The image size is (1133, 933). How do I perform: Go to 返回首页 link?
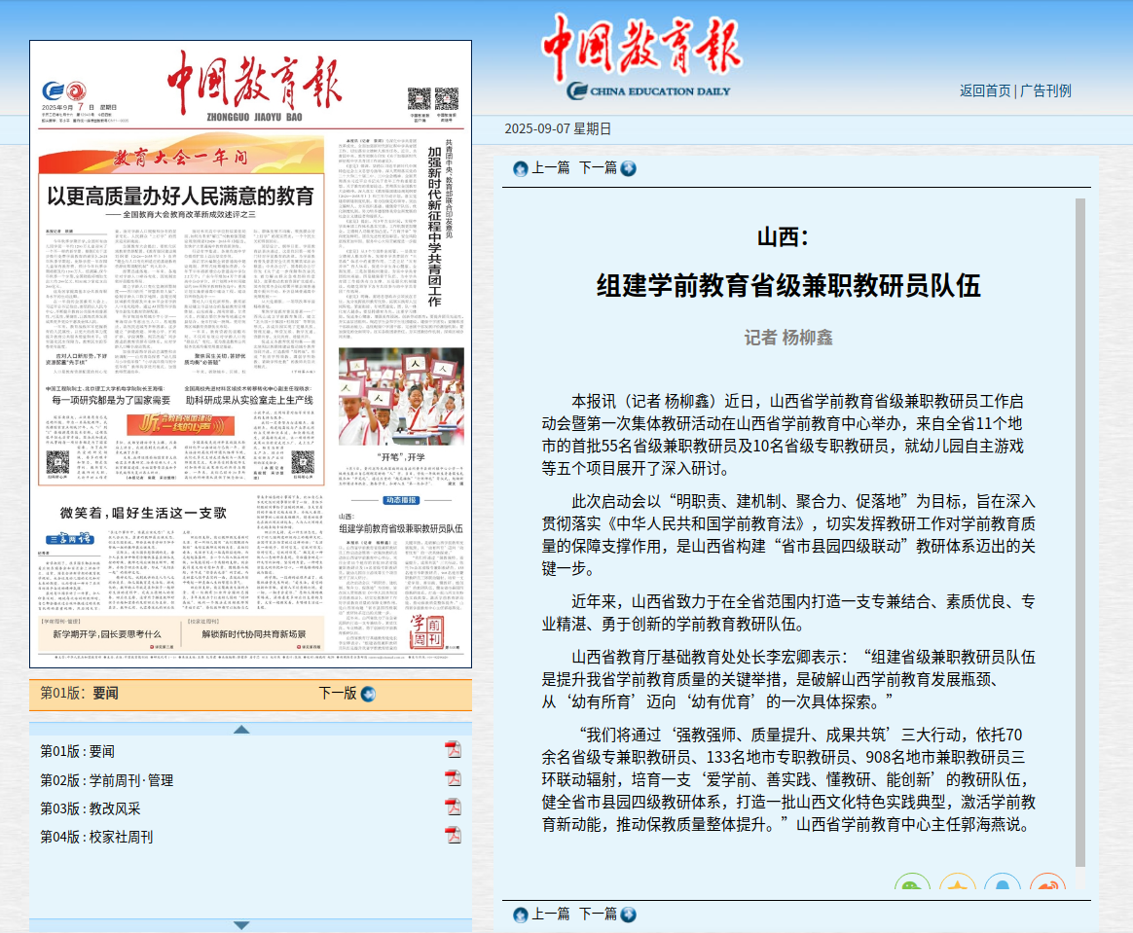pyautogui.click(x=984, y=90)
